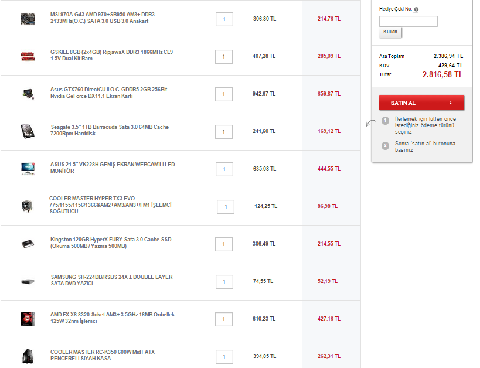Click quantity field for G.SKILL 8GB RAM
Viewport: 480px width, 368px height.
click(x=224, y=57)
